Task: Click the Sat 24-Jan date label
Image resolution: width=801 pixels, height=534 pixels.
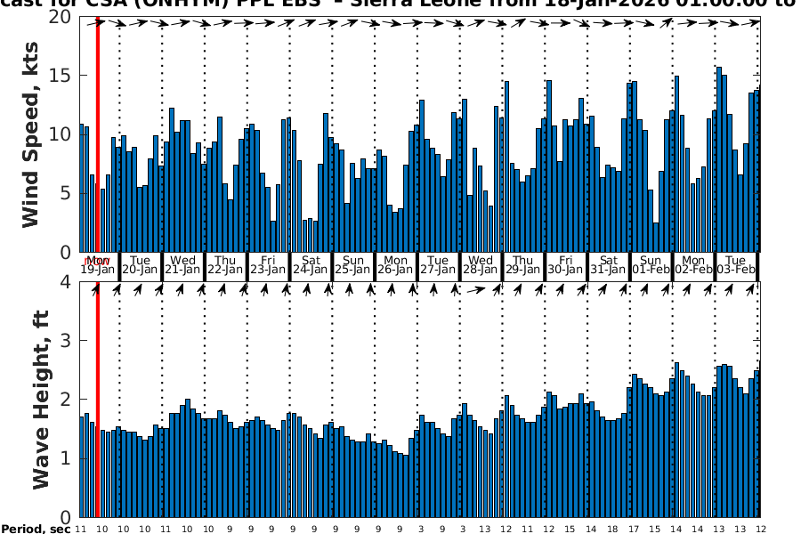Action: (311, 265)
